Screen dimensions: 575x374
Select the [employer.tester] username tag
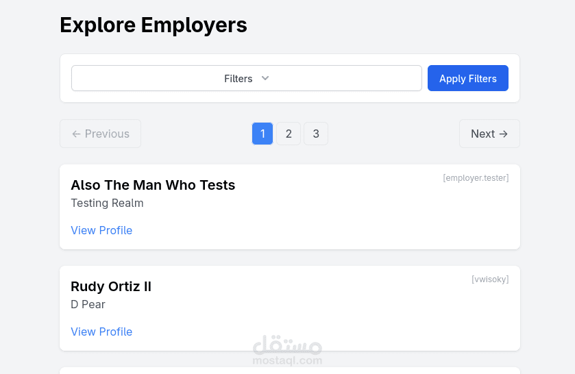[x=476, y=178]
